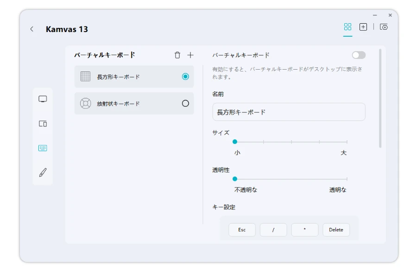Select the 長方形キーボード radio button
Viewport: 417px width, 272px height.
tap(185, 77)
